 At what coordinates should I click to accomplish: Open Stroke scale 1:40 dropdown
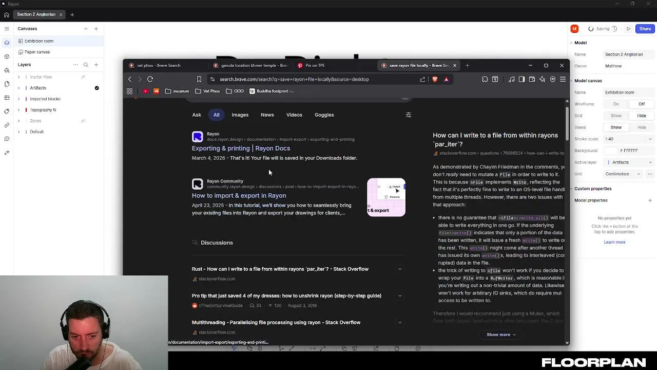click(x=628, y=139)
